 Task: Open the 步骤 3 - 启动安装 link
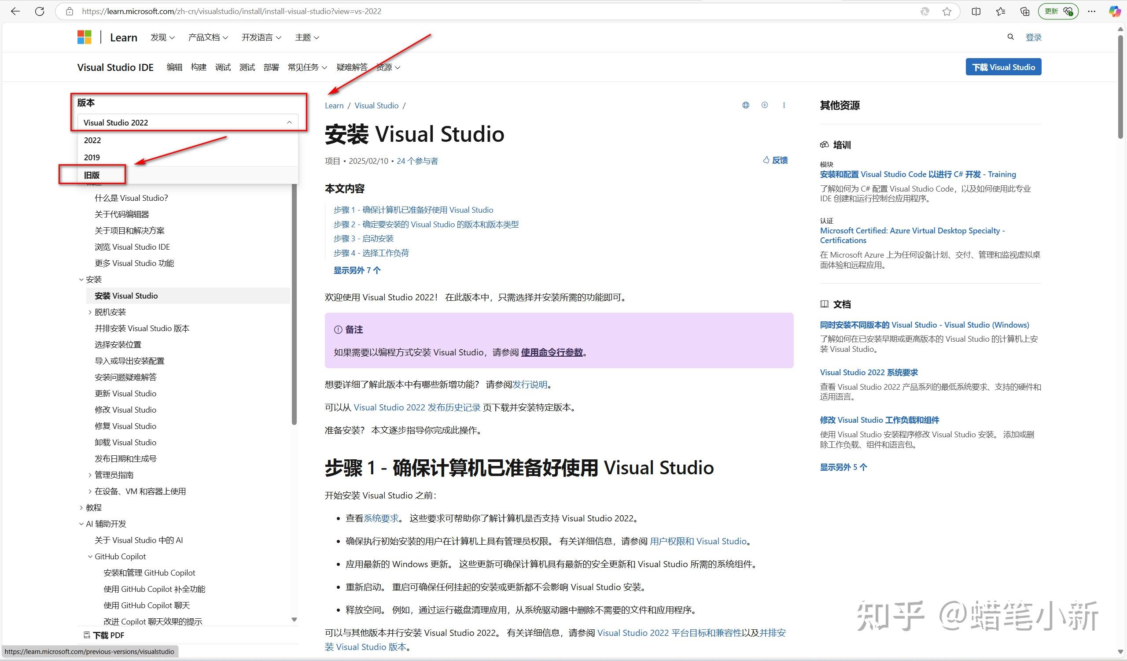coord(363,238)
